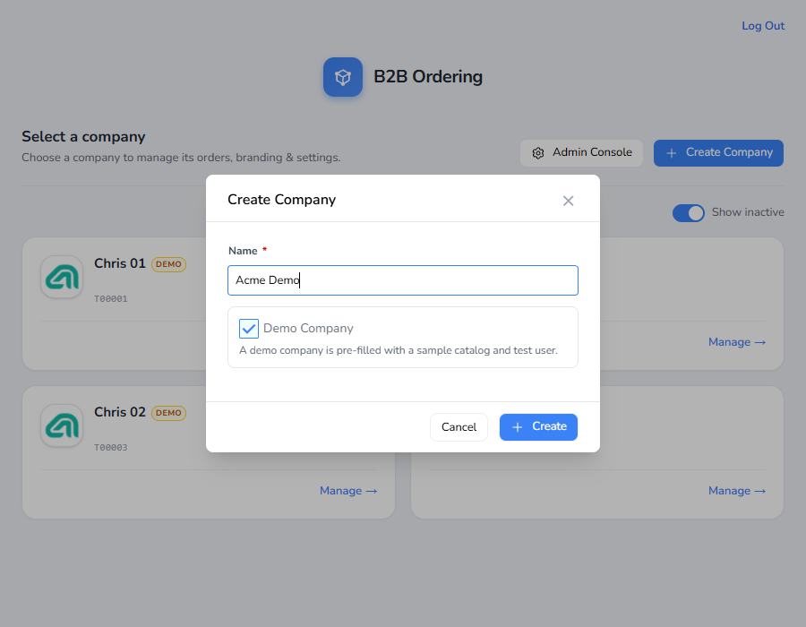Open the Admin Console
806x627 pixels.
tap(581, 153)
